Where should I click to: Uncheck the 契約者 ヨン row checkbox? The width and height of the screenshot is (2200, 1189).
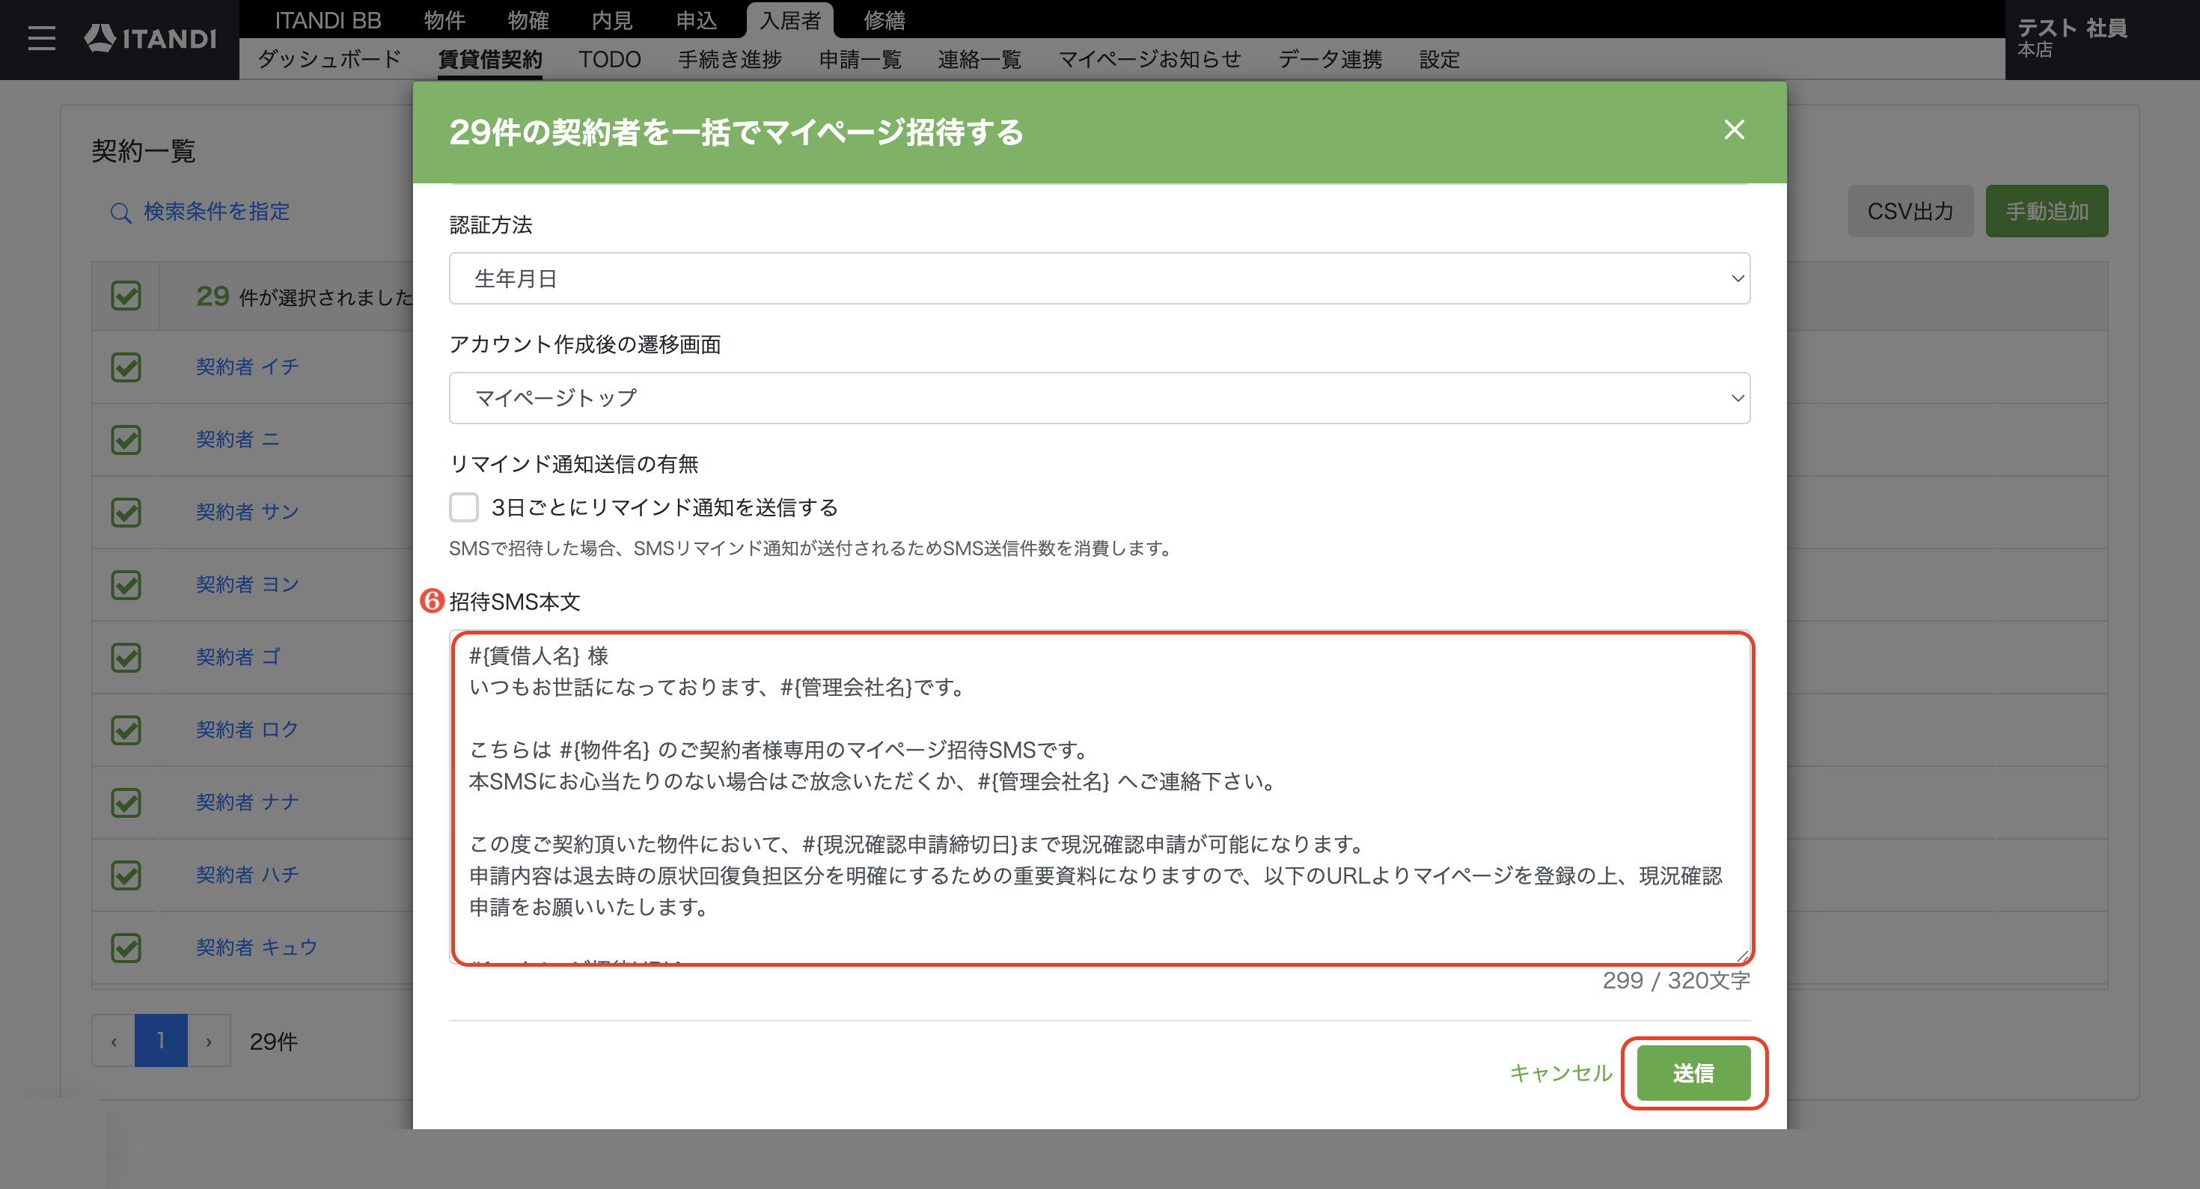[x=126, y=585]
